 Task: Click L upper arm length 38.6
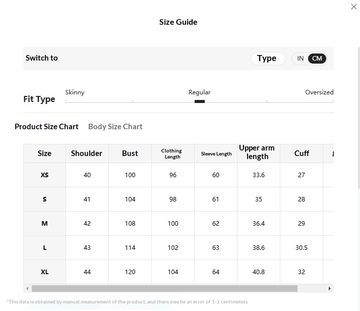pyautogui.click(x=259, y=248)
